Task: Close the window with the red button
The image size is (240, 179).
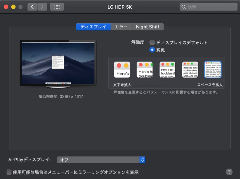Action: 6,7
